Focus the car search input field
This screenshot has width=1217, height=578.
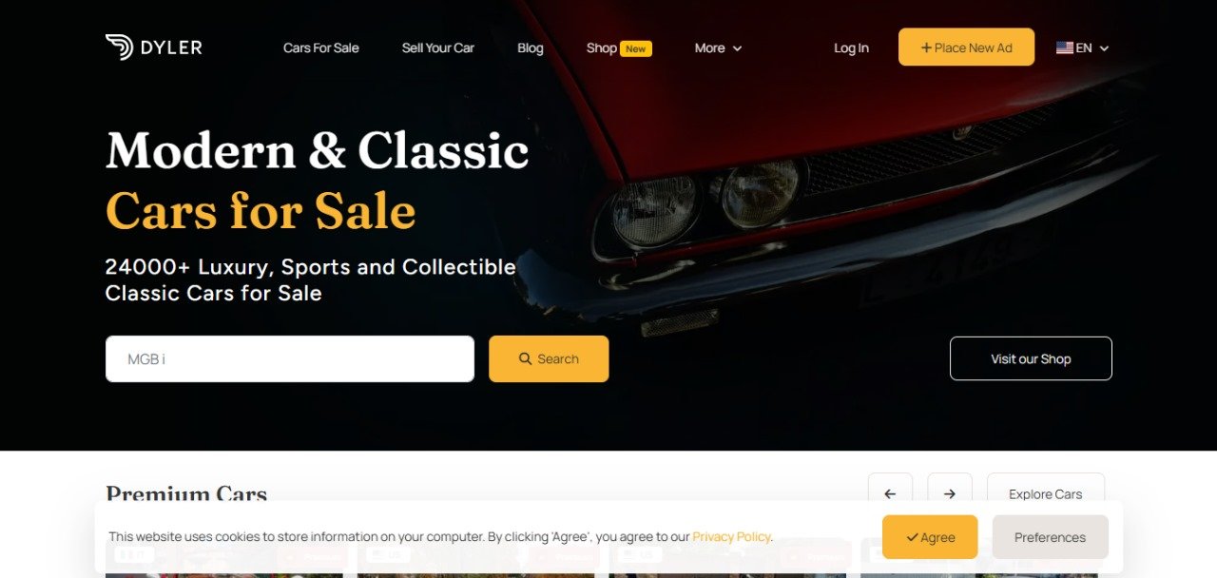pos(290,358)
